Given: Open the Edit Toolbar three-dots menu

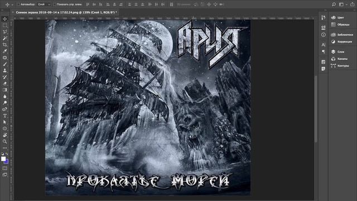Looking at the screenshot, I should pos(5,148).
